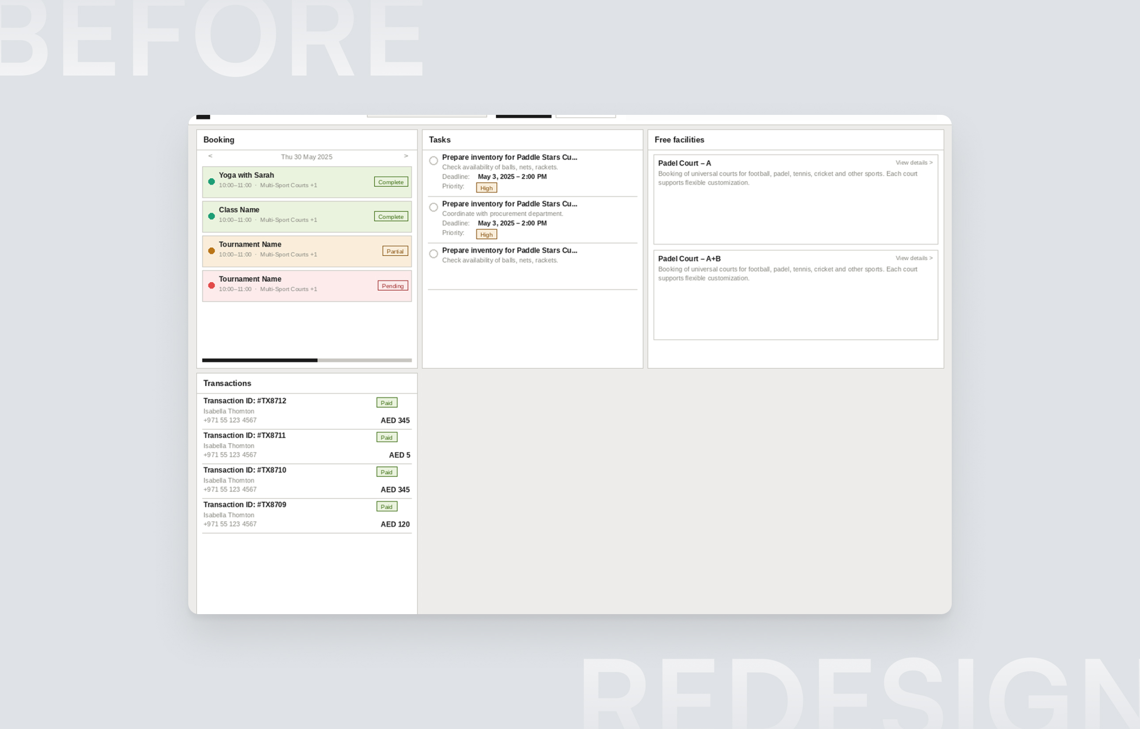The image size is (1140, 729).
Task: Tick the circle of the last inventory task without a deadline
Action: coord(433,254)
